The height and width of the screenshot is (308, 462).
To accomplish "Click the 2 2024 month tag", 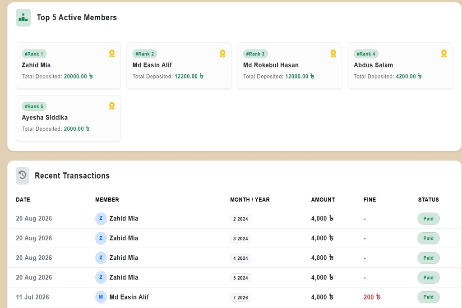I will pyautogui.click(x=240, y=219).
